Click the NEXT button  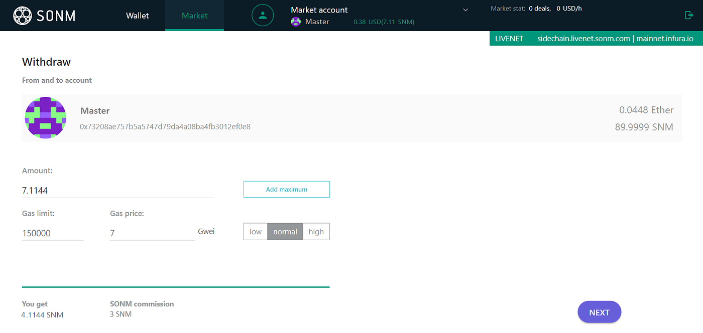point(600,312)
